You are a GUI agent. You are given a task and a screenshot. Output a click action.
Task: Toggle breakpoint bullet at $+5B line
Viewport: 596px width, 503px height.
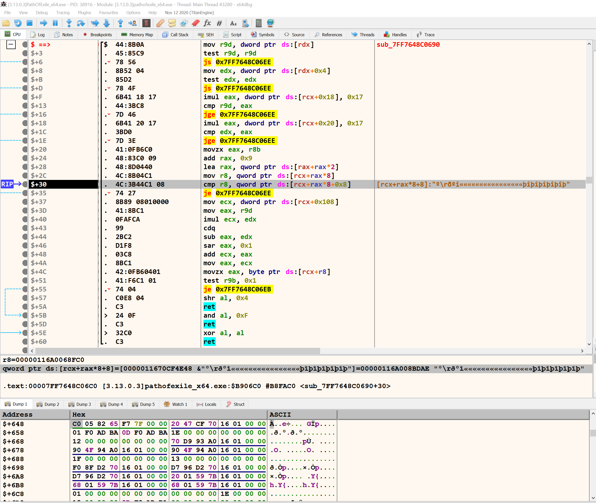(x=25, y=315)
